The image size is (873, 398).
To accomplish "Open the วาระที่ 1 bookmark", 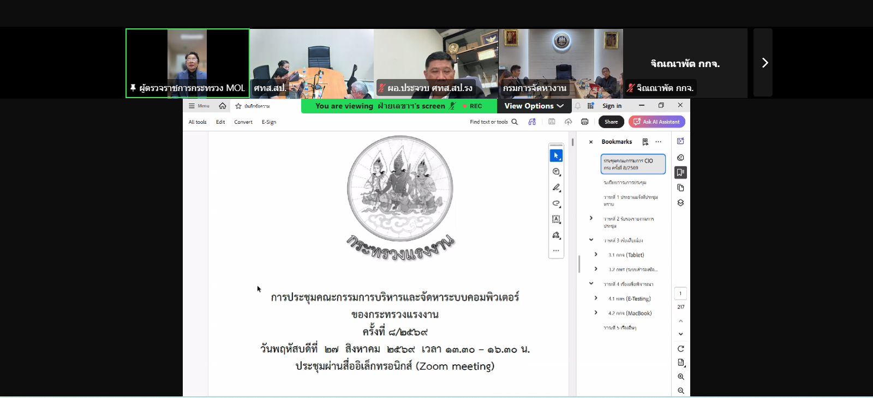I will click(x=631, y=201).
